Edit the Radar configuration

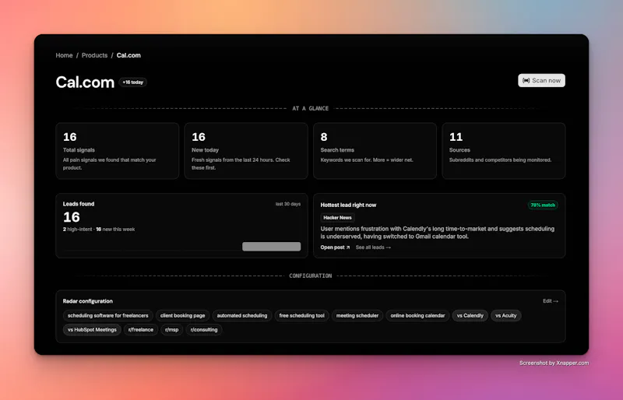[551, 301]
